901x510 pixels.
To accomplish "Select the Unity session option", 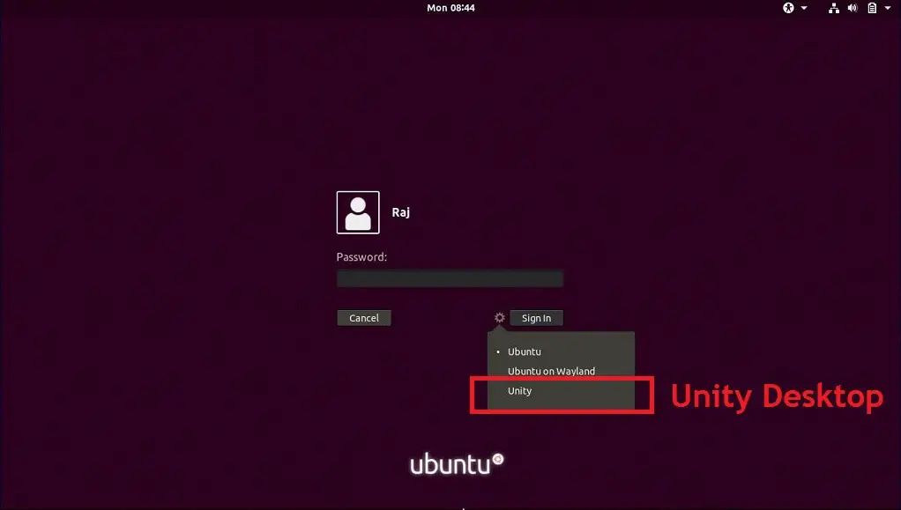I will coord(561,390).
